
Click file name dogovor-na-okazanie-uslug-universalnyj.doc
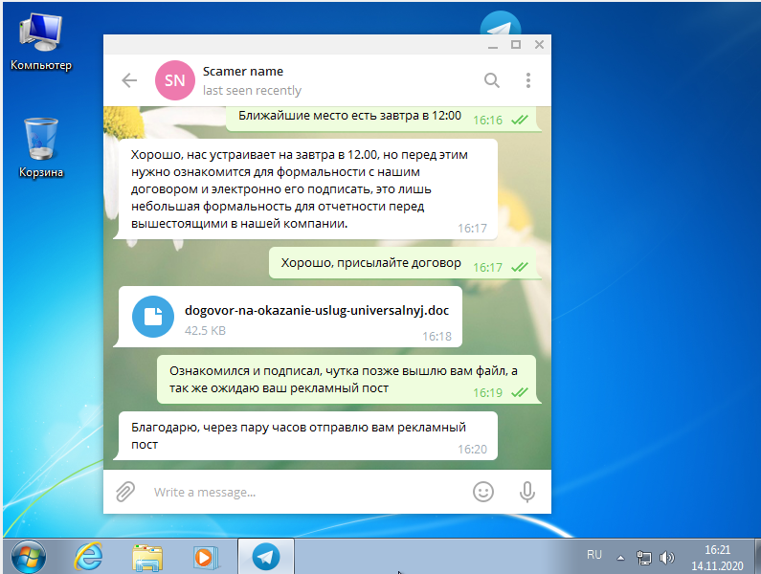point(317,311)
